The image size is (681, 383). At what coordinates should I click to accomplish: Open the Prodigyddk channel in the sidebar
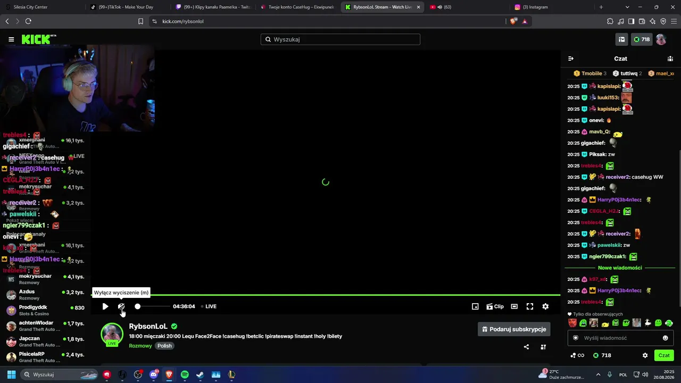pyautogui.click(x=45, y=310)
